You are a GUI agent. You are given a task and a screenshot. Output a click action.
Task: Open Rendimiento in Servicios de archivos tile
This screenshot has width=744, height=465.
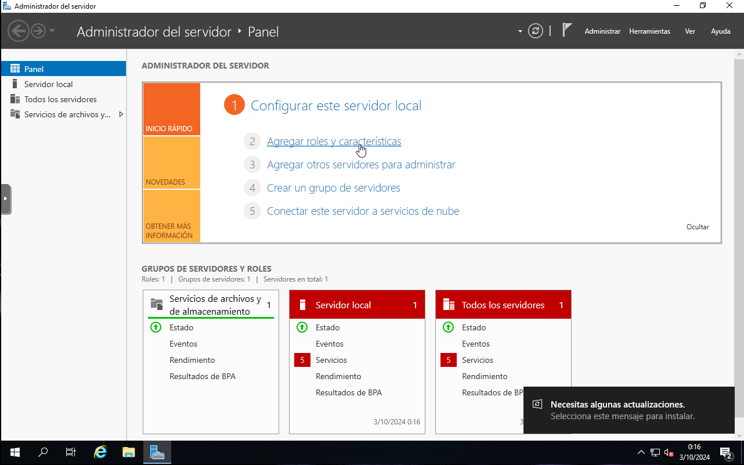(x=192, y=360)
